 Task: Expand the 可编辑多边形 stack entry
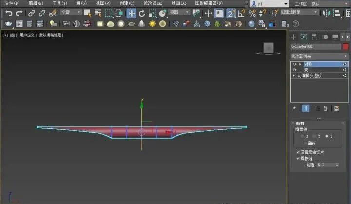pos(294,76)
